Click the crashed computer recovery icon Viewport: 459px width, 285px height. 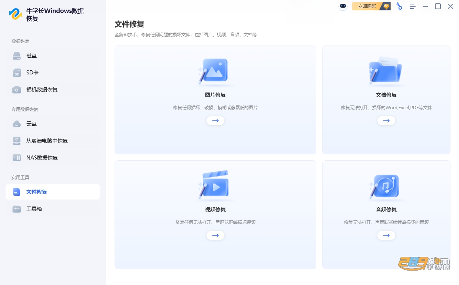click(17, 141)
